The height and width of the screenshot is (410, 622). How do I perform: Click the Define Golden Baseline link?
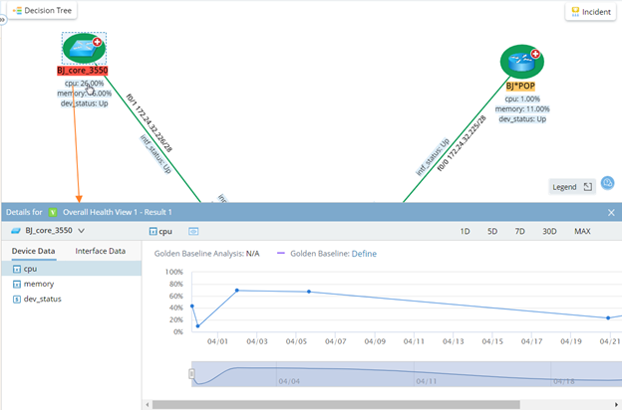tap(364, 254)
